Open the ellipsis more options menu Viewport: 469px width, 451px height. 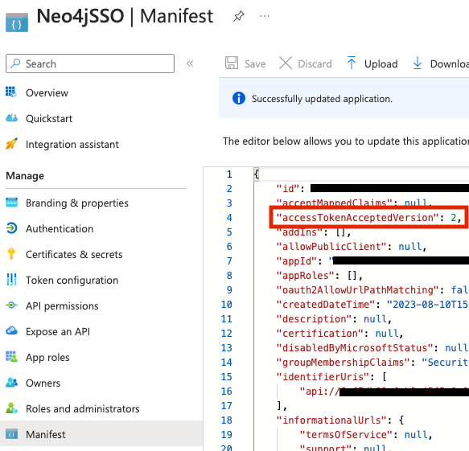click(x=265, y=16)
